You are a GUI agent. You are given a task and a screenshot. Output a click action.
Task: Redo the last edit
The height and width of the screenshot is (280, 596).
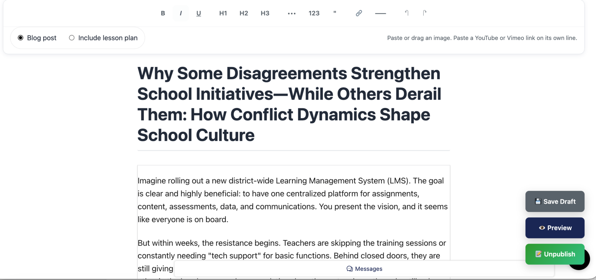click(x=425, y=13)
